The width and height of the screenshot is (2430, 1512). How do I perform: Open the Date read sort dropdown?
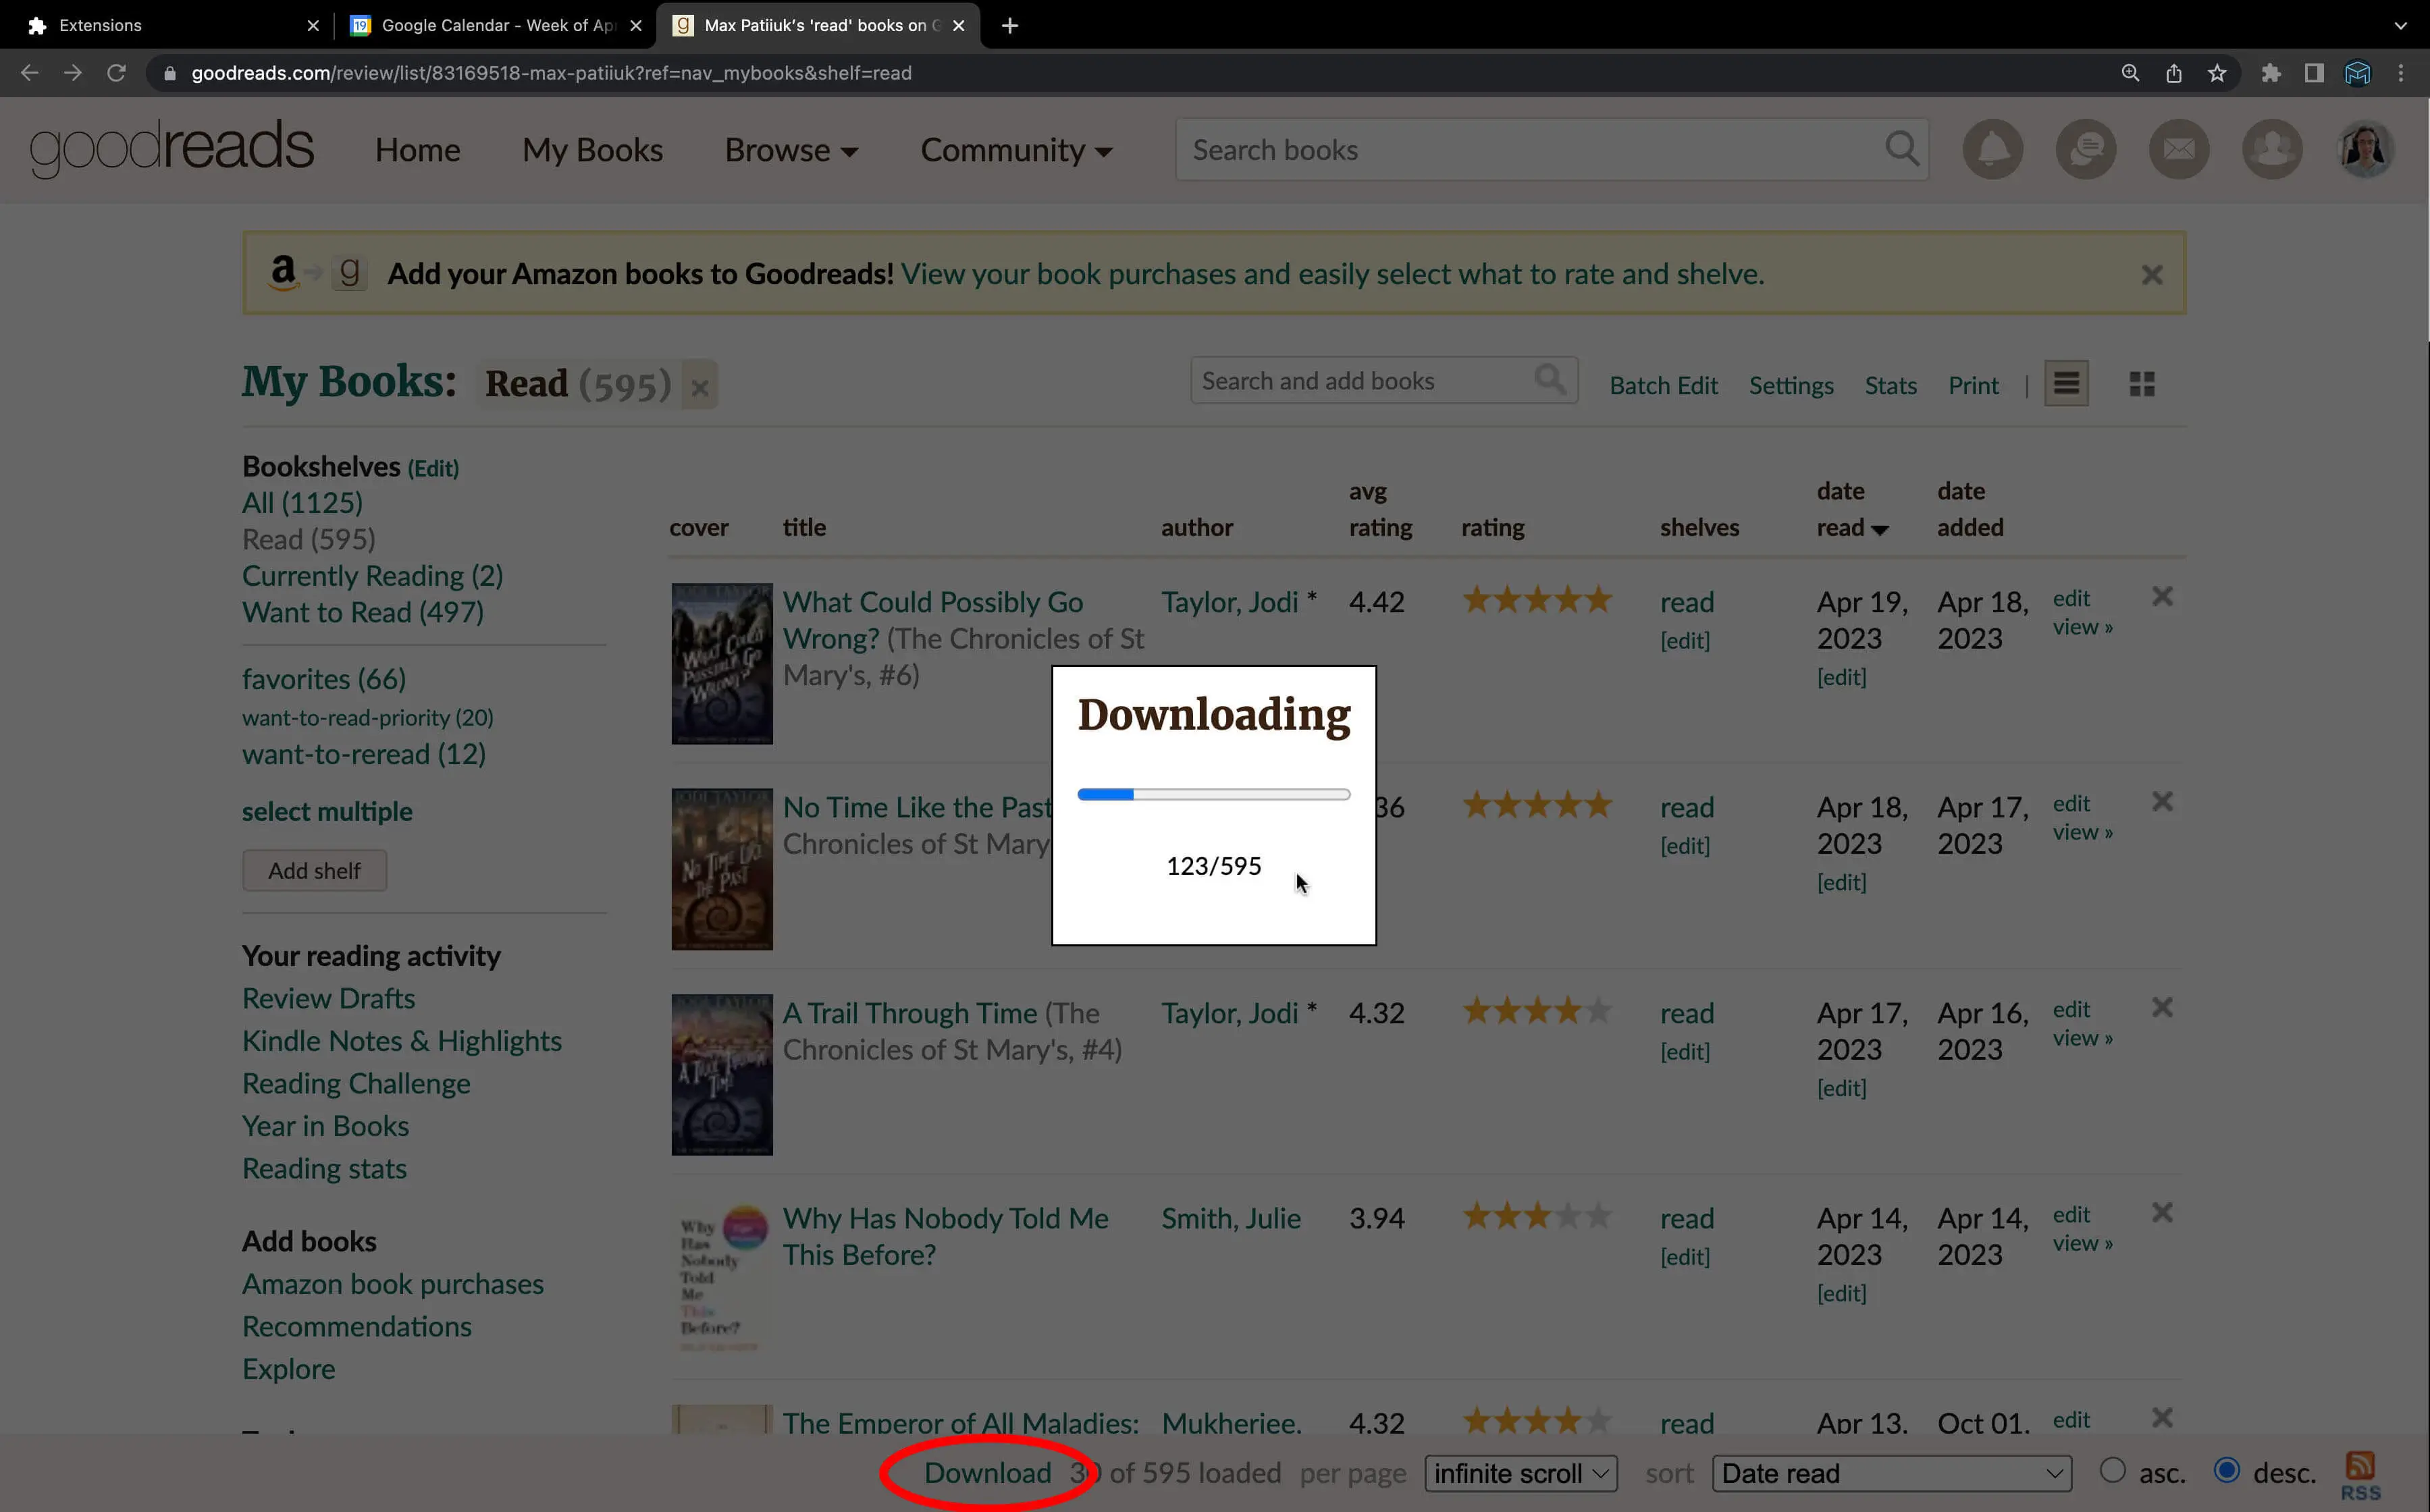click(1891, 1473)
